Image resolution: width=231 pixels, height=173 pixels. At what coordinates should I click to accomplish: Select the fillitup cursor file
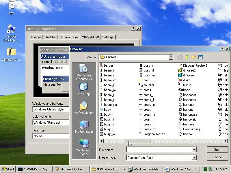click(x=185, y=85)
